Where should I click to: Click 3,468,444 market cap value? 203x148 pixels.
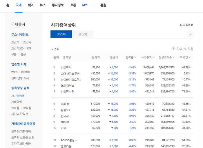(x=149, y=67)
